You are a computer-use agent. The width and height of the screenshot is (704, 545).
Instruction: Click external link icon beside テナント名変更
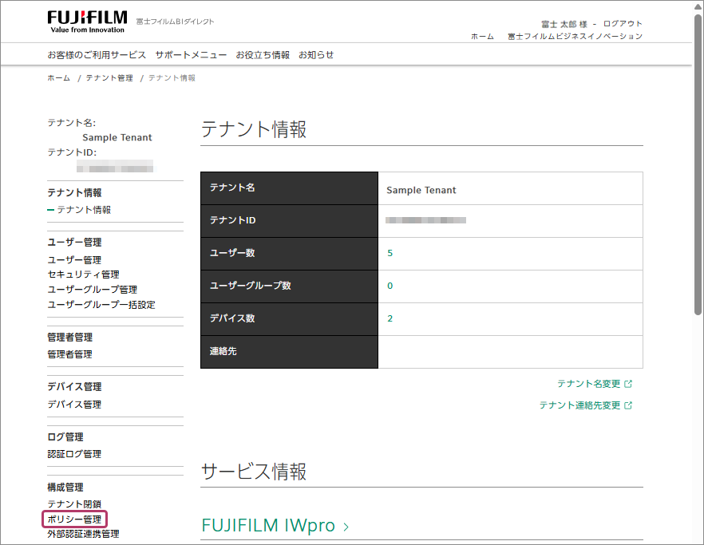point(628,384)
